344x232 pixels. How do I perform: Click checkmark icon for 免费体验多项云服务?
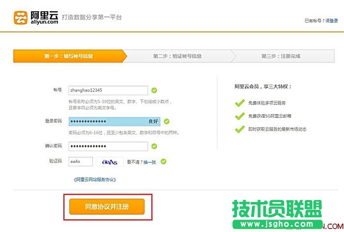pos(239,103)
